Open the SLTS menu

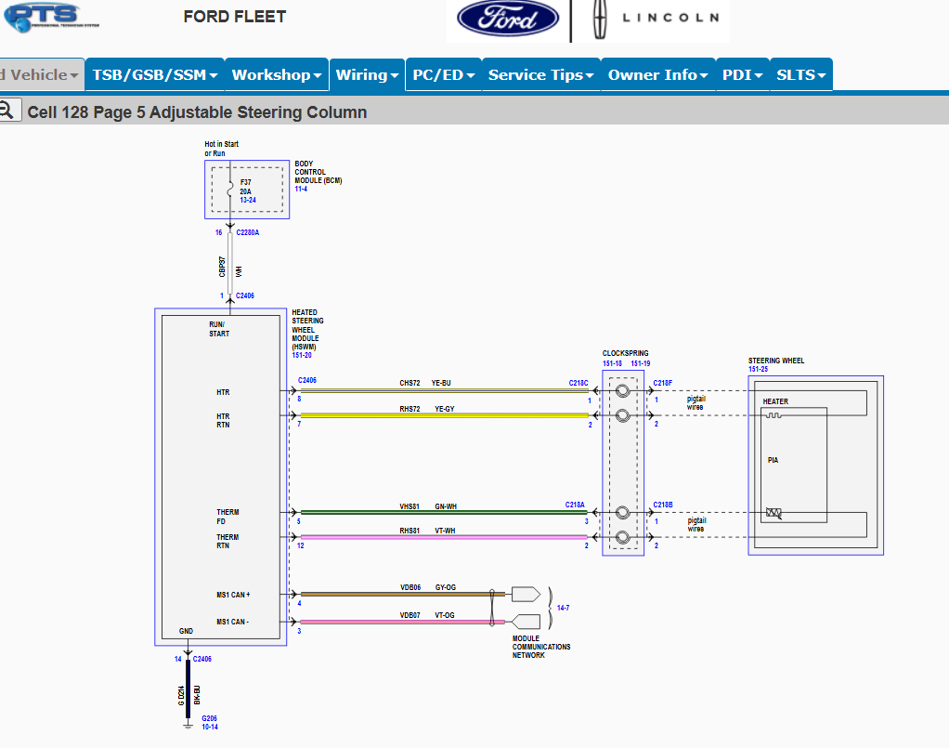click(800, 75)
